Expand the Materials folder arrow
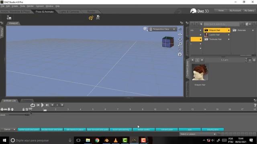257x144 pixels. pos(253,30)
